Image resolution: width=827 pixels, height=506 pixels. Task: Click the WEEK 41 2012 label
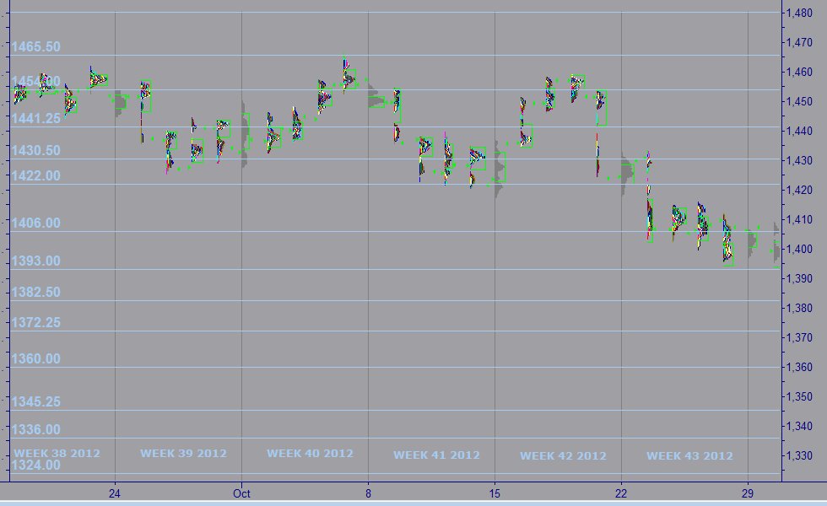coord(436,455)
